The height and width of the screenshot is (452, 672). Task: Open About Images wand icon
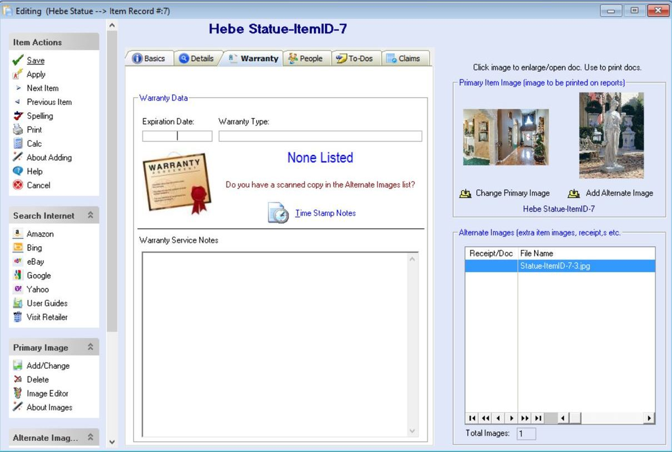click(x=18, y=407)
